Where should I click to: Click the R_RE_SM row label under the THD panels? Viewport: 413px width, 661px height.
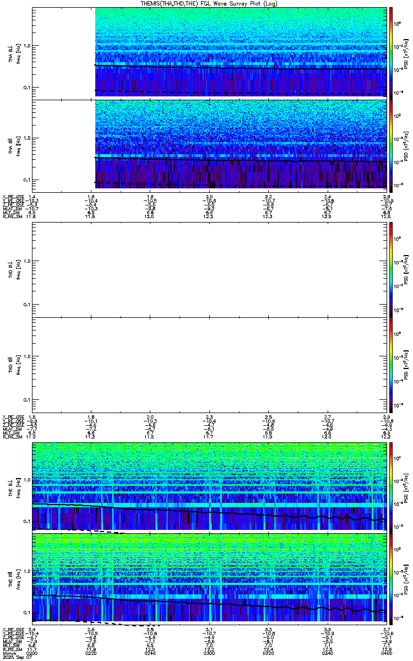tap(12, 437)
